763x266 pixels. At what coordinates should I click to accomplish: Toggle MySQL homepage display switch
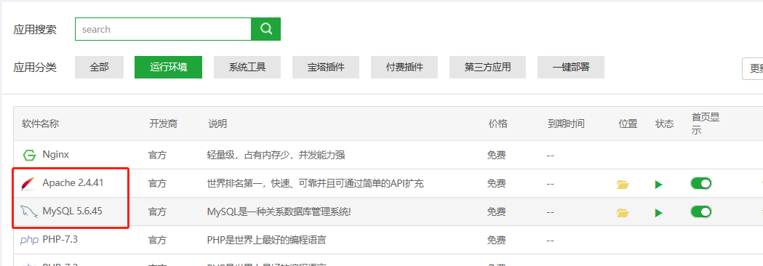[700, 211]
